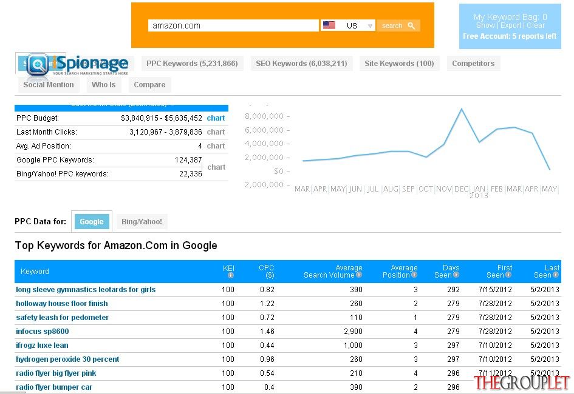Viewport: 574px width, 394px height.
Task: Select Google as the PPC data source
Action: pyautogui.click(x=92, y=222)
